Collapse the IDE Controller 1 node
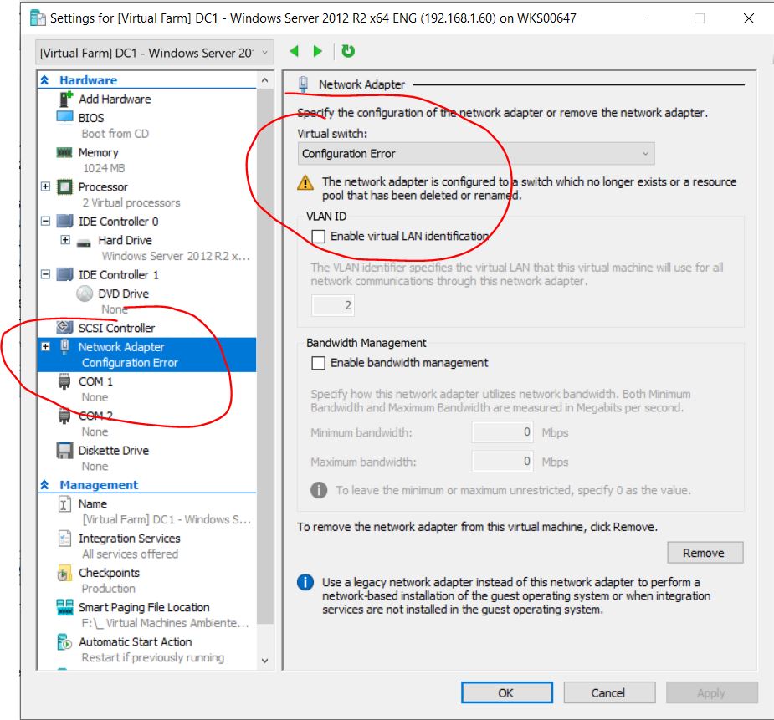 click(45, 274)
